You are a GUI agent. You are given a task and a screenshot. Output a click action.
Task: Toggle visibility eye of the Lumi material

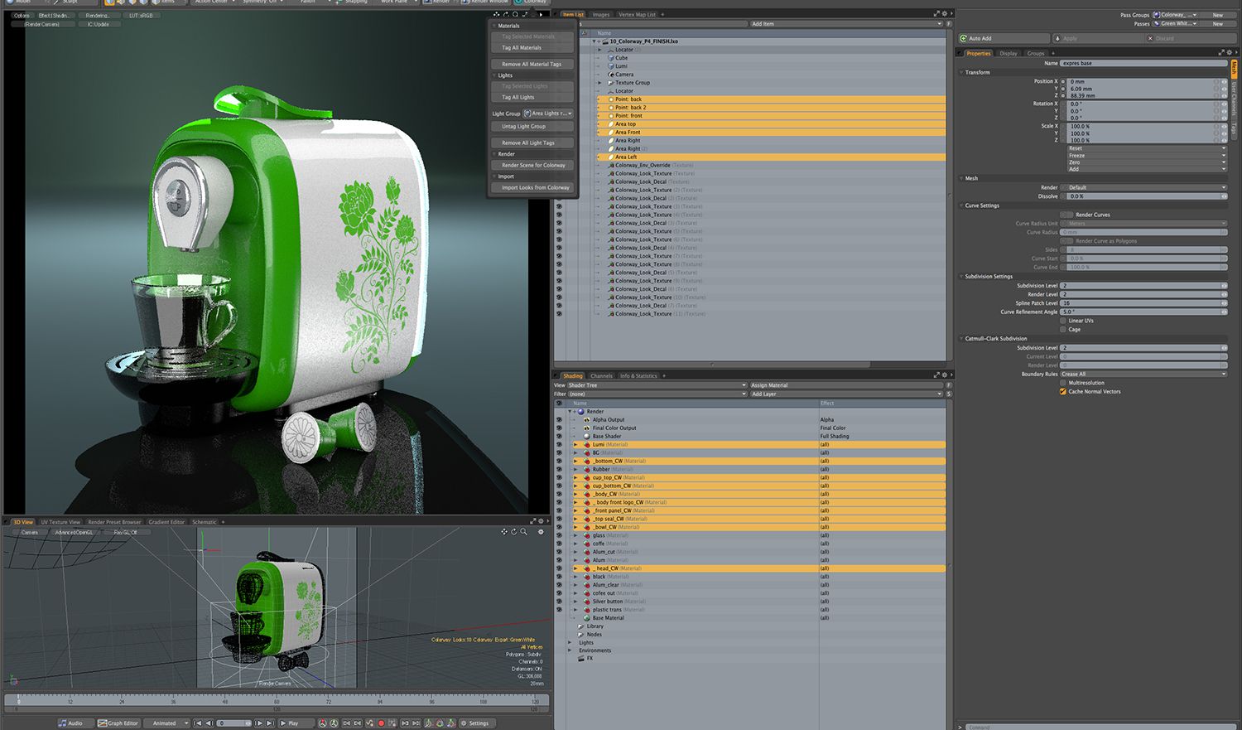(x=559, y=444)
